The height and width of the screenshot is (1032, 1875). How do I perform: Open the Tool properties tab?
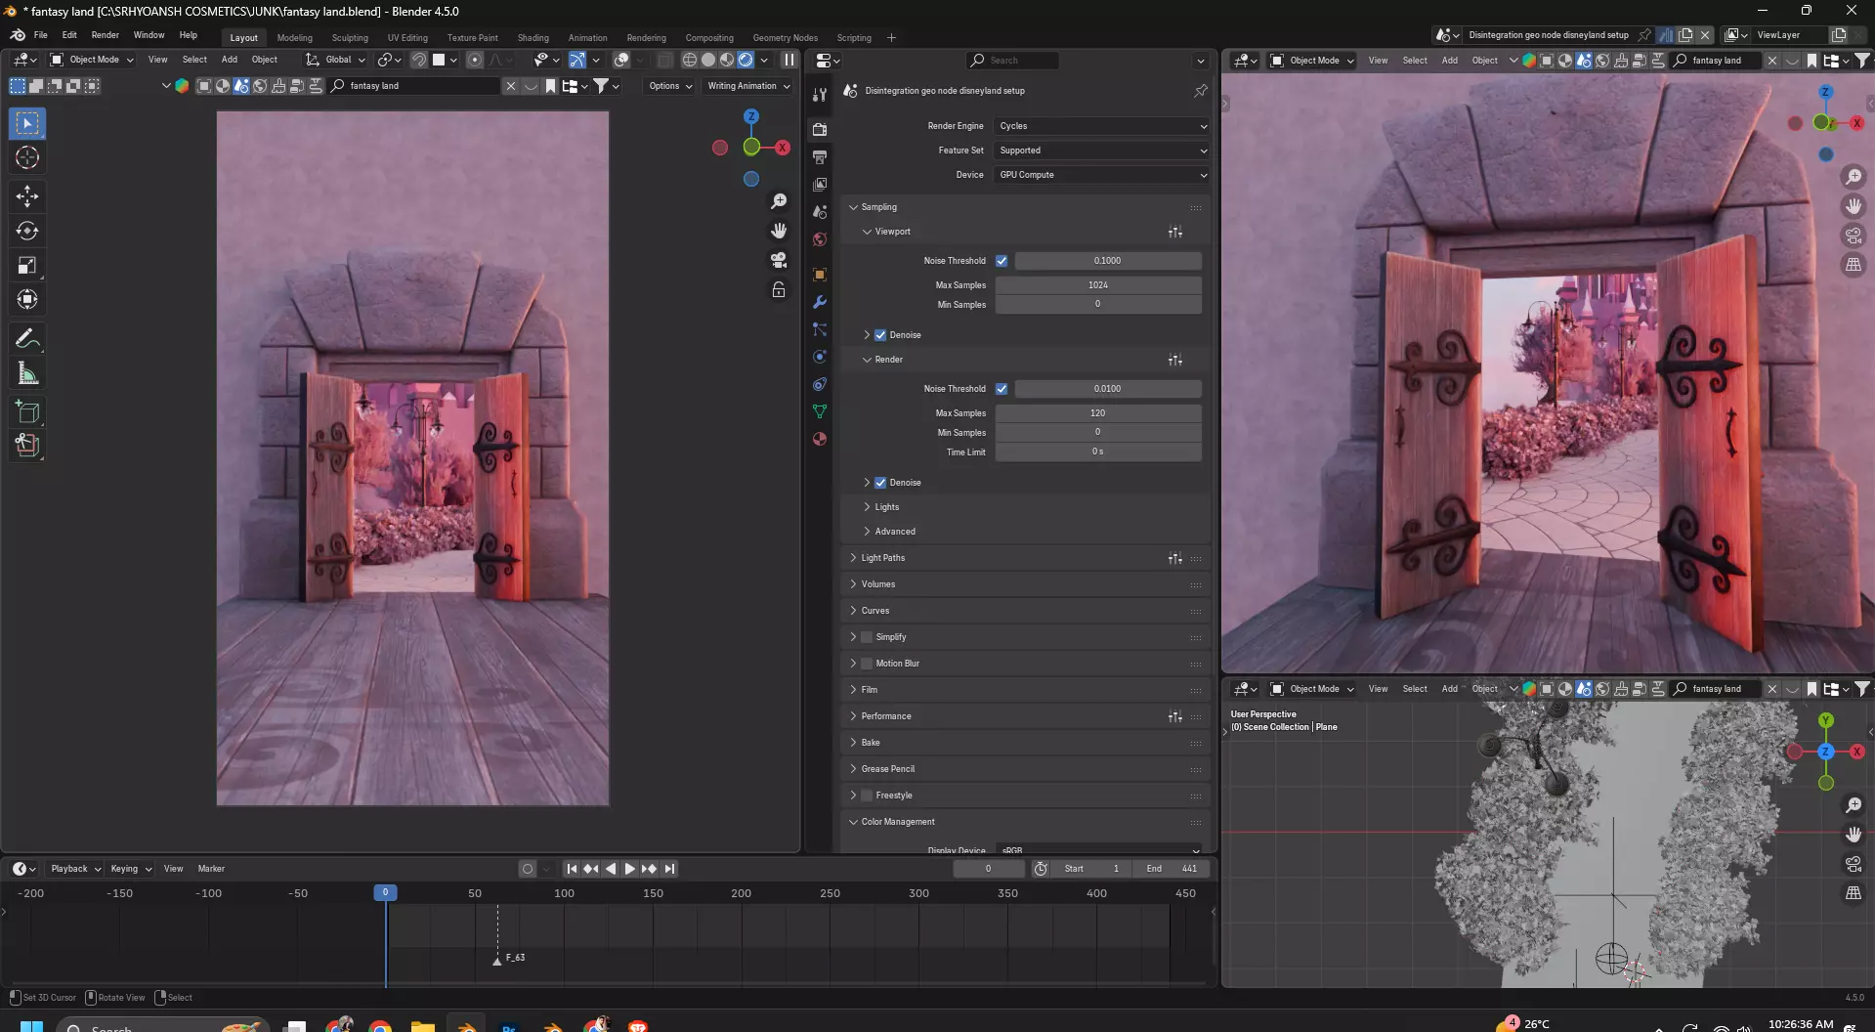point(820,94)
